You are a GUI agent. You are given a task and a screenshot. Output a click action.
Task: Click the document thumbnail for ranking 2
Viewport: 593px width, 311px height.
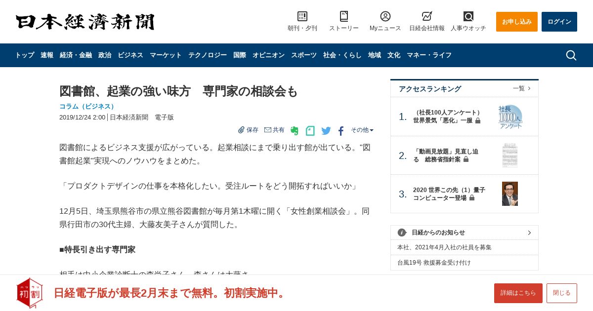coord(510,155)
